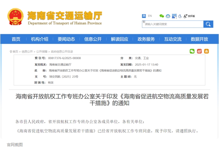The width and height of the screenshot is (219, 153).
Task: Click the 官网截图 caption text
Action: (x=15, y=145)
